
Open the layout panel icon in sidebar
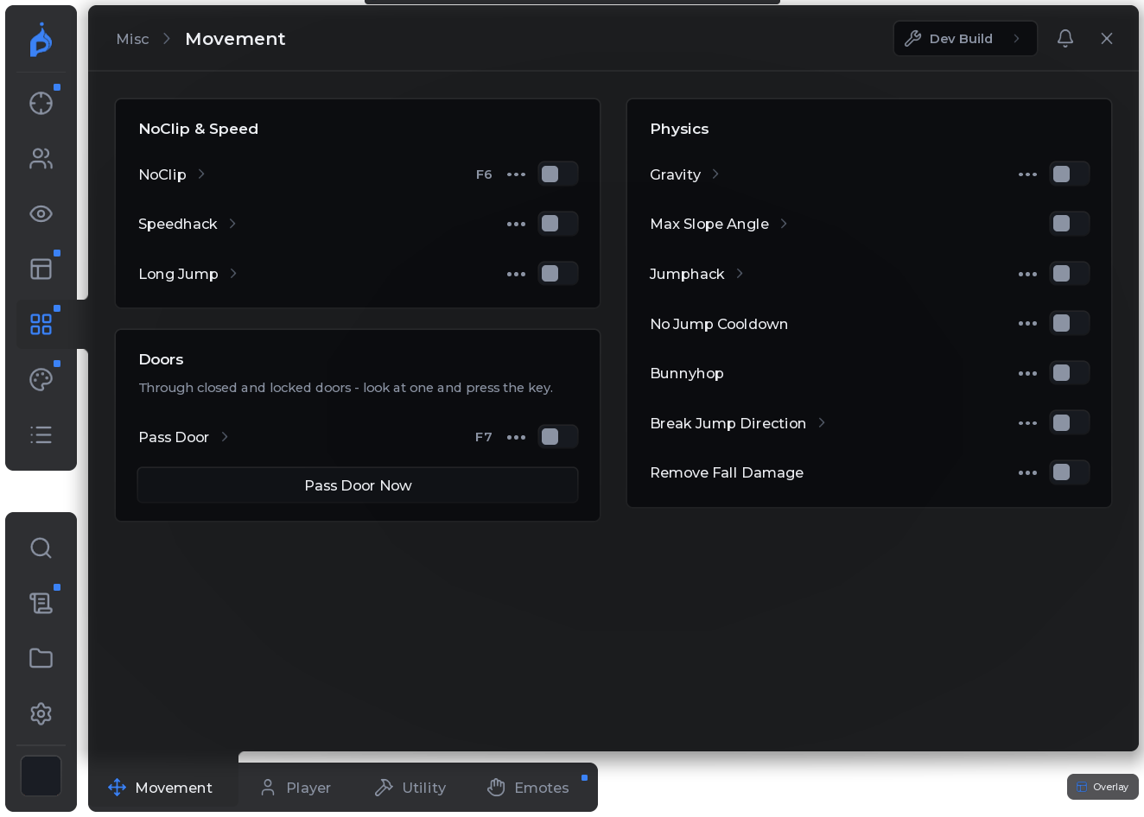tap(41, 269)
